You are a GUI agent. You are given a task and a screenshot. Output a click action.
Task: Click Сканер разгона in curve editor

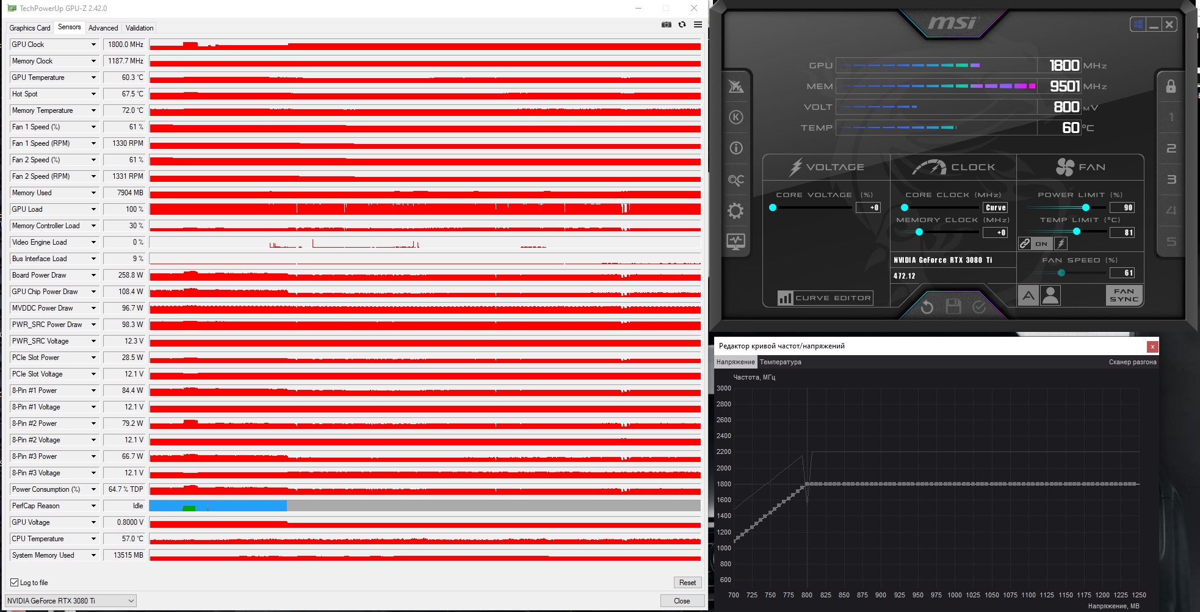1132,362
